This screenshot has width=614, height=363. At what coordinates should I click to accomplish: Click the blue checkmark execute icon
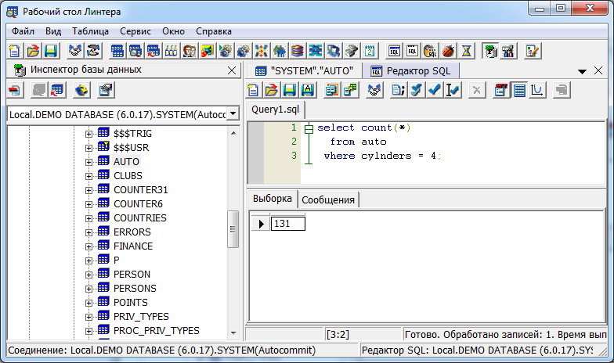point(435,90)
